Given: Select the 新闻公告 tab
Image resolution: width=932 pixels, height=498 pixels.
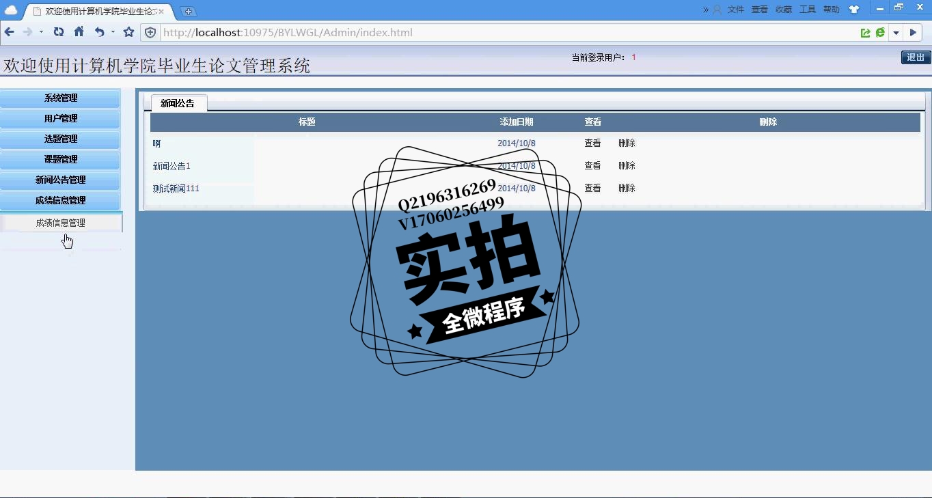Looking at the screenshot, I should [178, 103].
